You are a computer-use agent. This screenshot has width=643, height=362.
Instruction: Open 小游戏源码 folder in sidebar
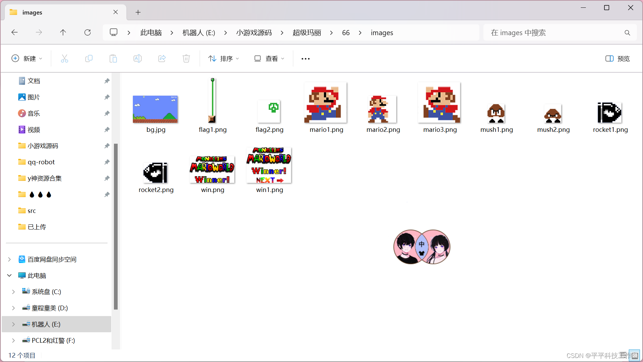click(43, 146)
